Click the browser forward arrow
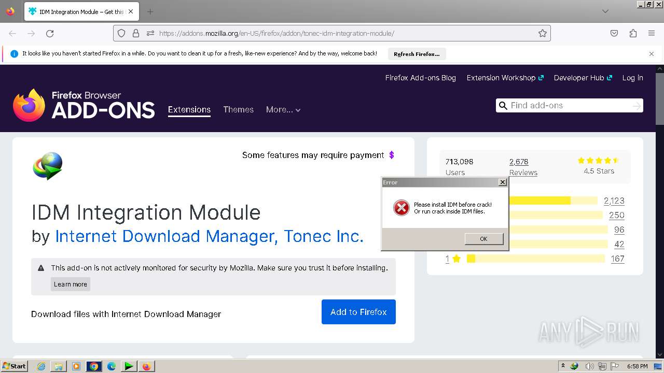Viewport: 664px width, 373px height. tap(31, 33)
